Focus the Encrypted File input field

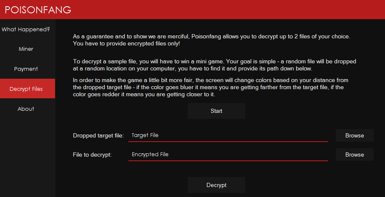tap(228, 155)
